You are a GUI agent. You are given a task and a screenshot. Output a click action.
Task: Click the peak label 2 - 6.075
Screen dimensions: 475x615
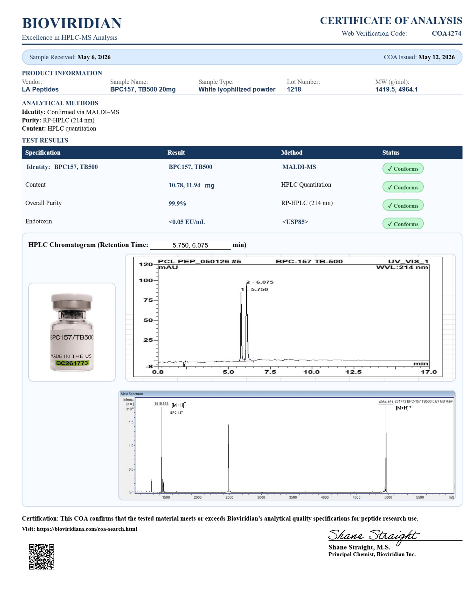(259, 282)
